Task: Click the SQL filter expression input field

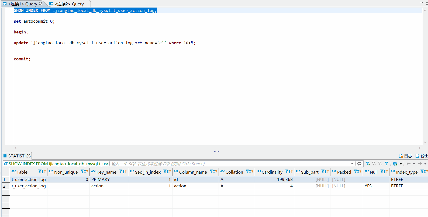Action: tap(229, 164)
